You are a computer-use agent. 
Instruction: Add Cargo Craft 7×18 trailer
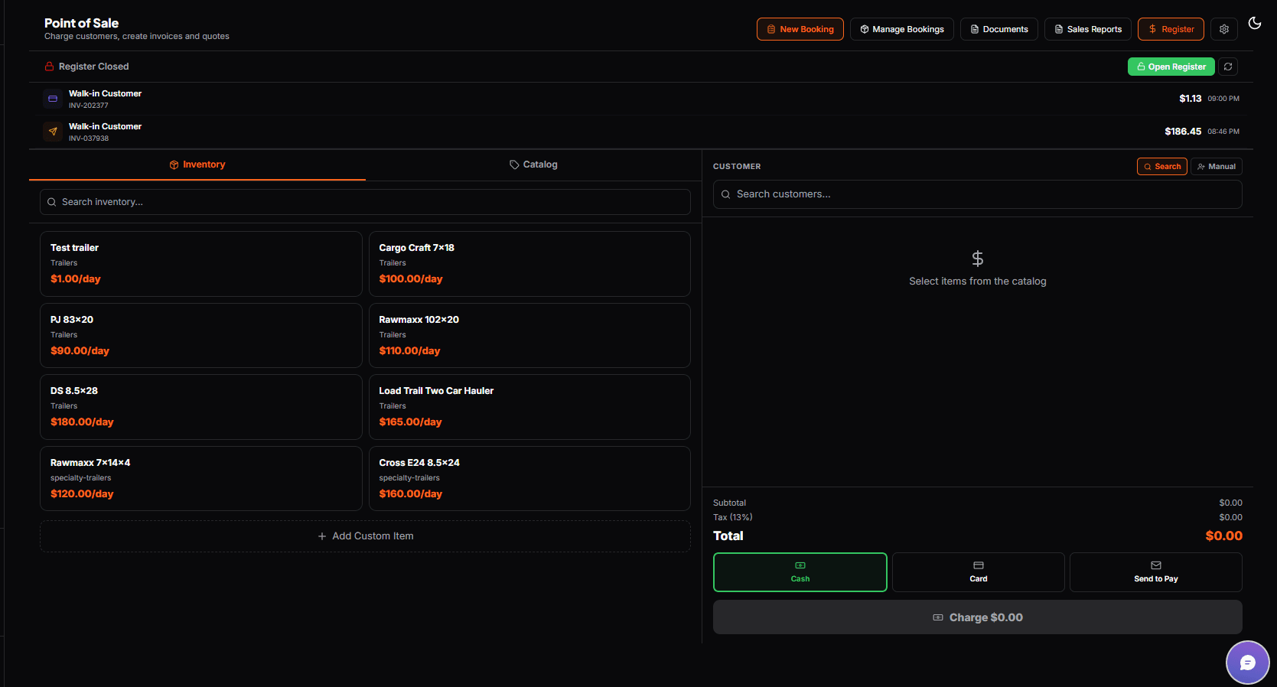click(529, 264)
